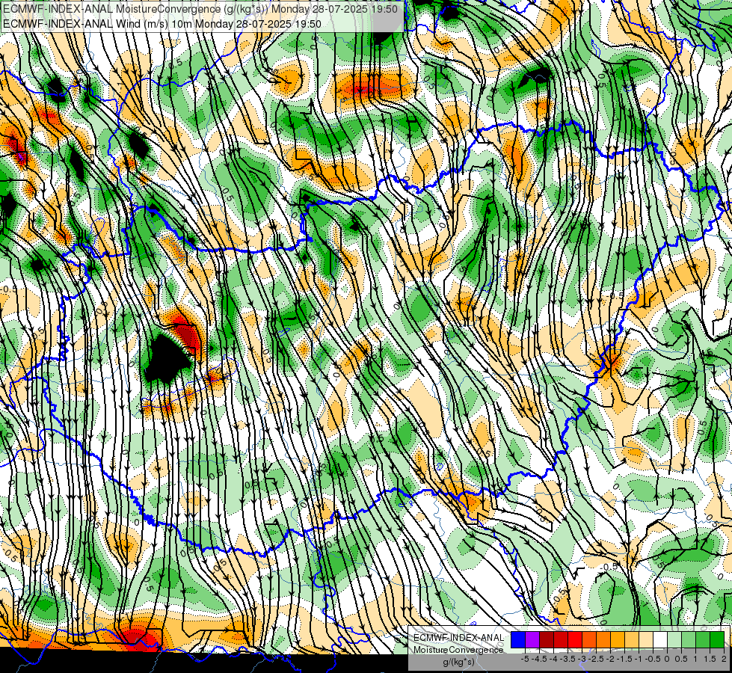Click the -1.5 tick label in legend
The image size is (732, 673).
coord(624,659)
